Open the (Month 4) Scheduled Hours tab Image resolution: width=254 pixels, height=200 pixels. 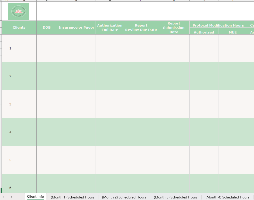pyautogui.click(x=227, y=197)
